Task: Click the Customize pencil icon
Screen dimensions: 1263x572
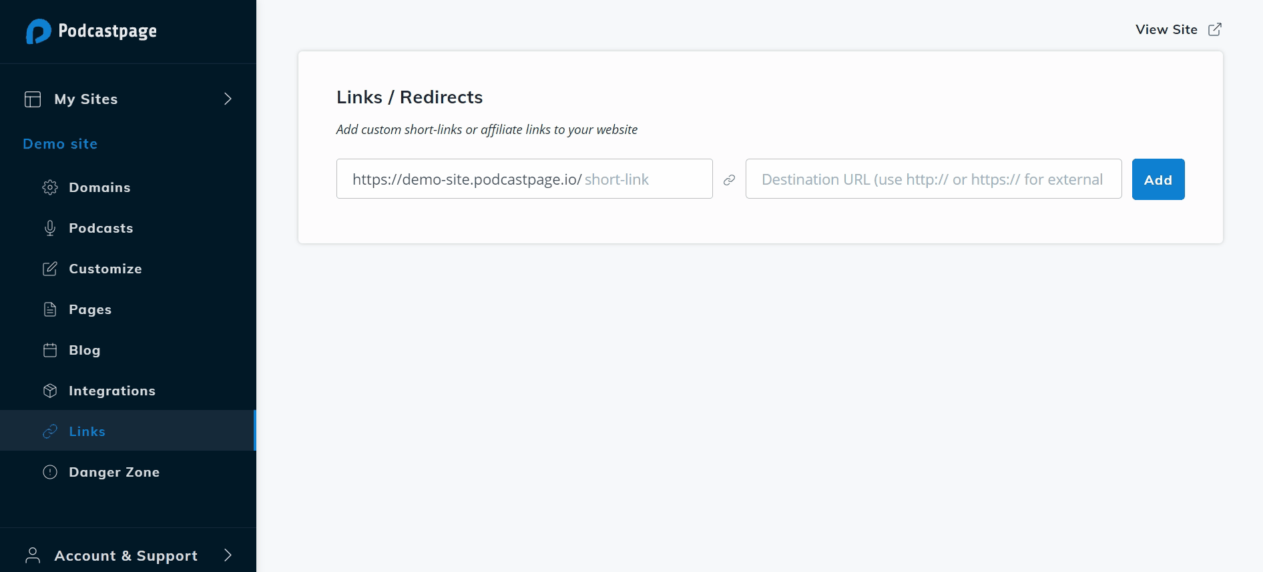Action: (50, 269)
